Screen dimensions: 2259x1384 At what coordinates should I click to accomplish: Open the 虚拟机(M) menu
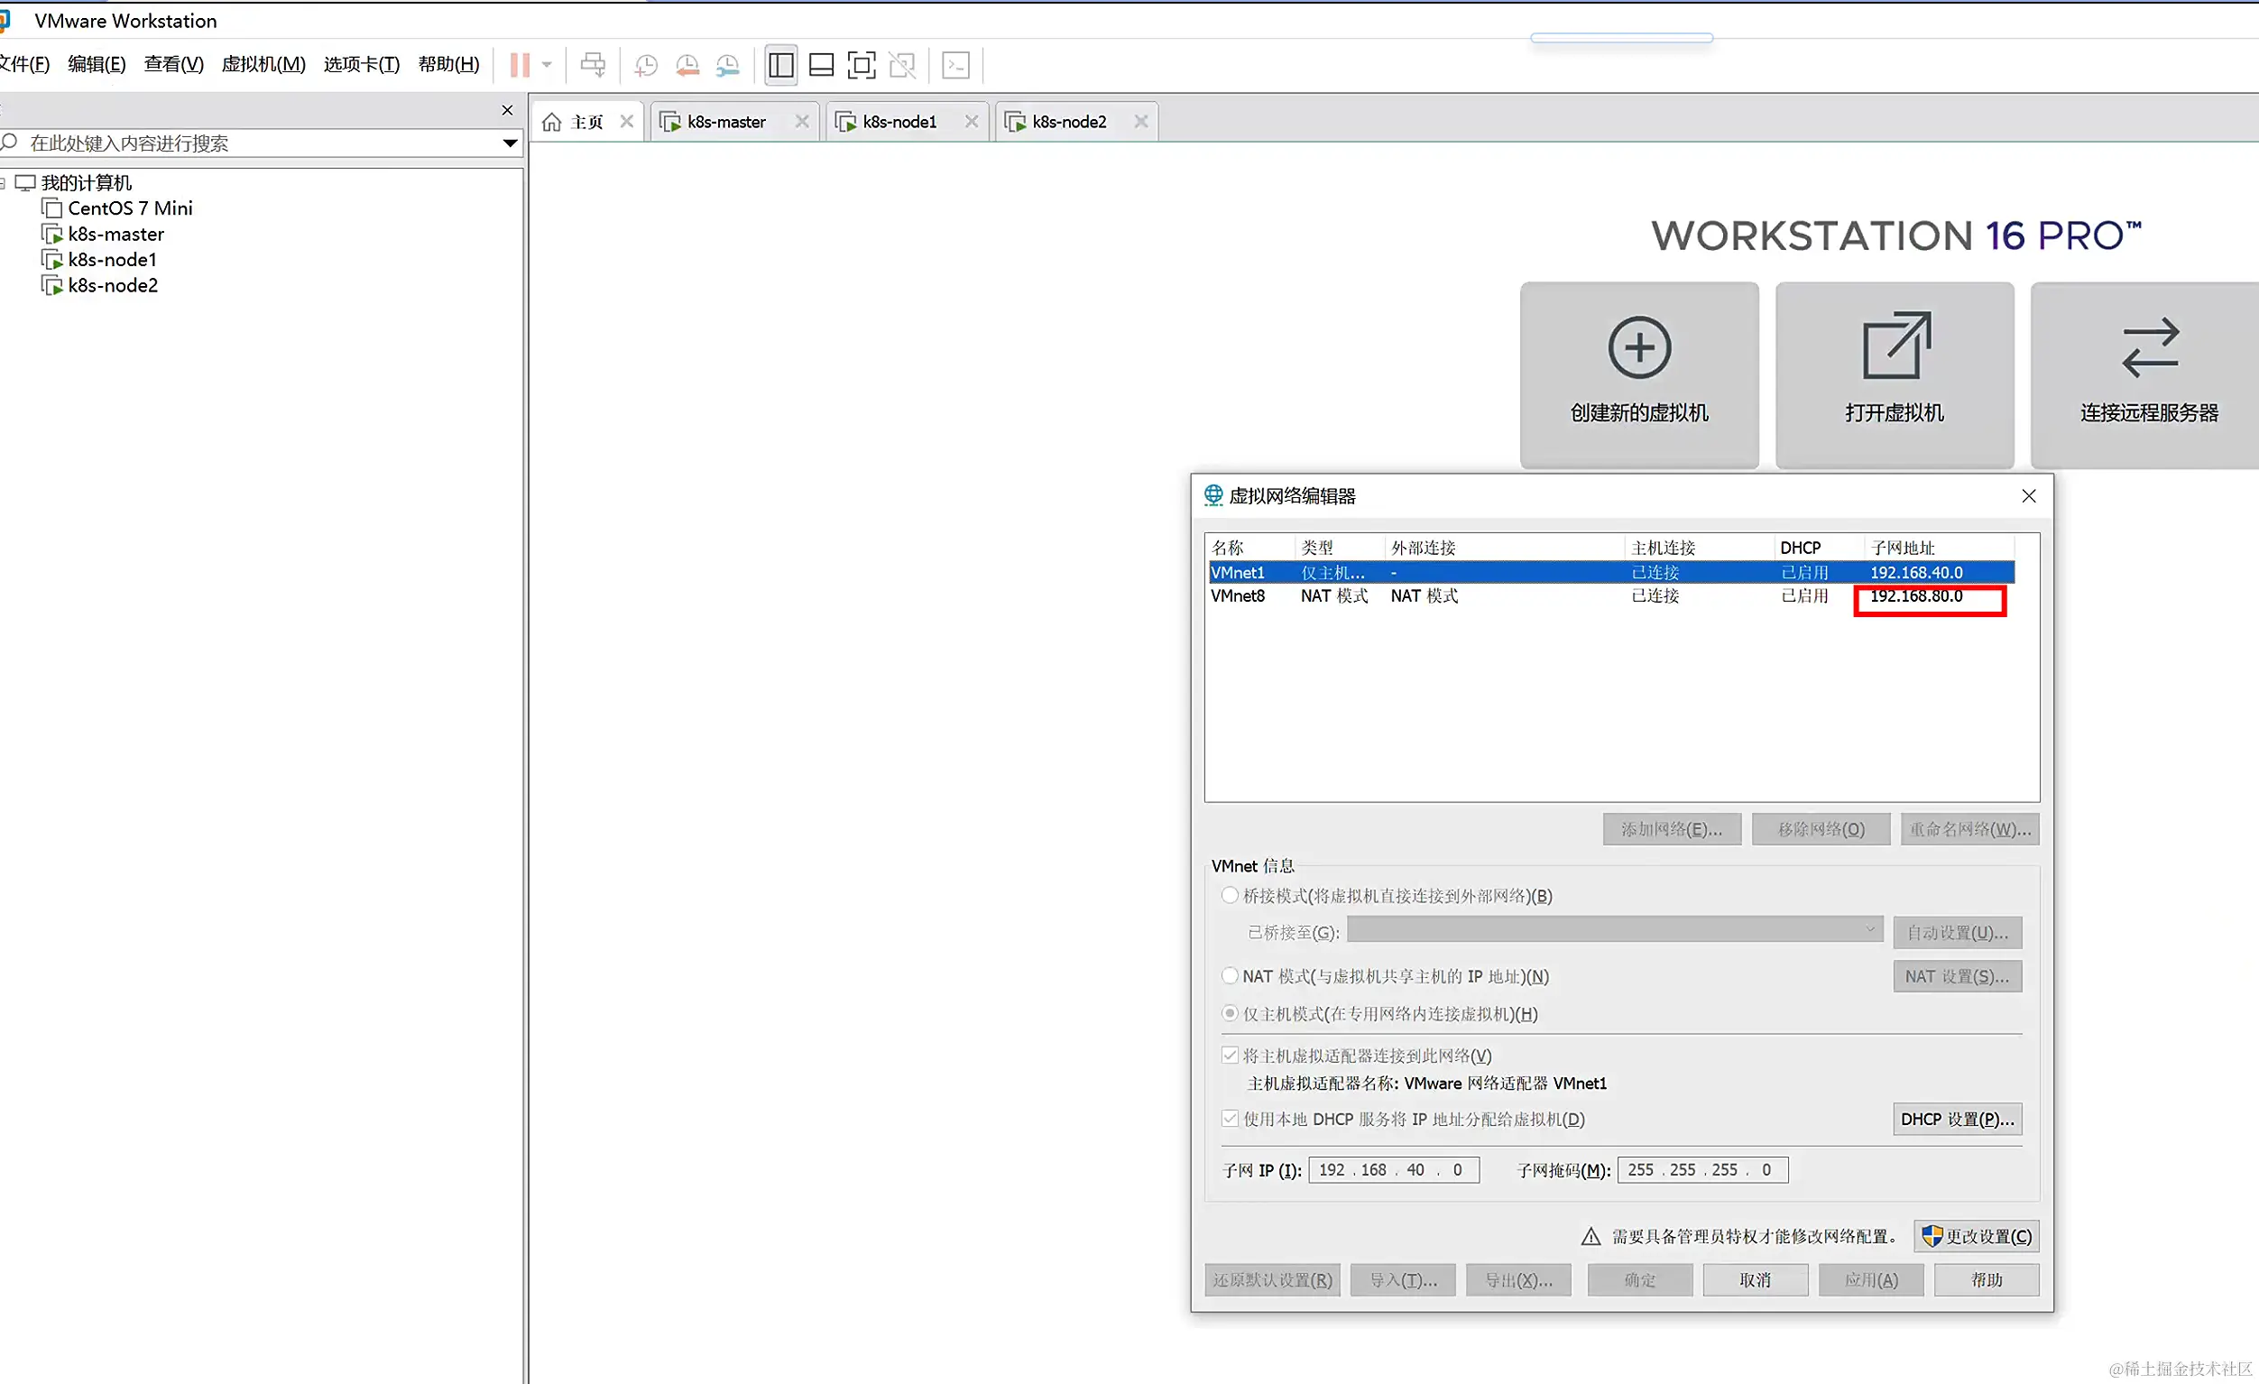tap(263, 64)
